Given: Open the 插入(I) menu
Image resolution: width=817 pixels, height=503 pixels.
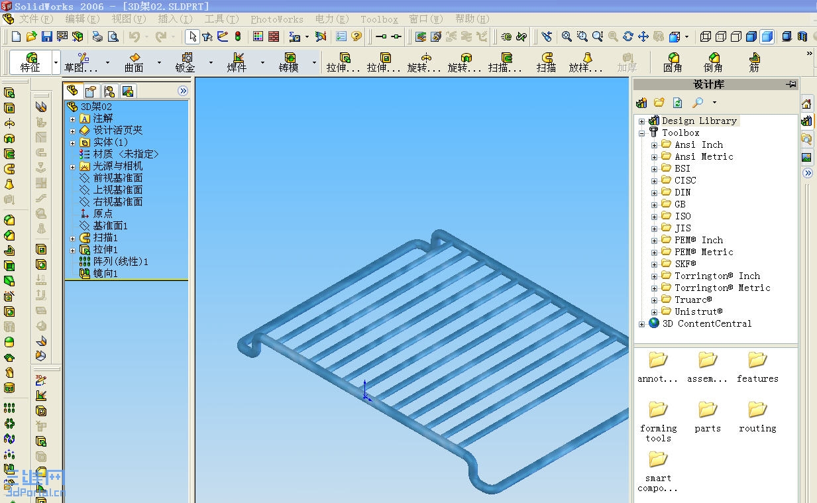Looking at the screenshot, I should 175,19.
